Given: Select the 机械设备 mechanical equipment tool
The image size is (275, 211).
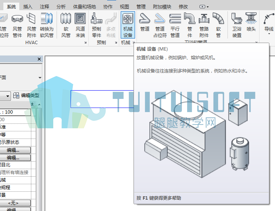Looking at the screenshot, I should 128,25.
